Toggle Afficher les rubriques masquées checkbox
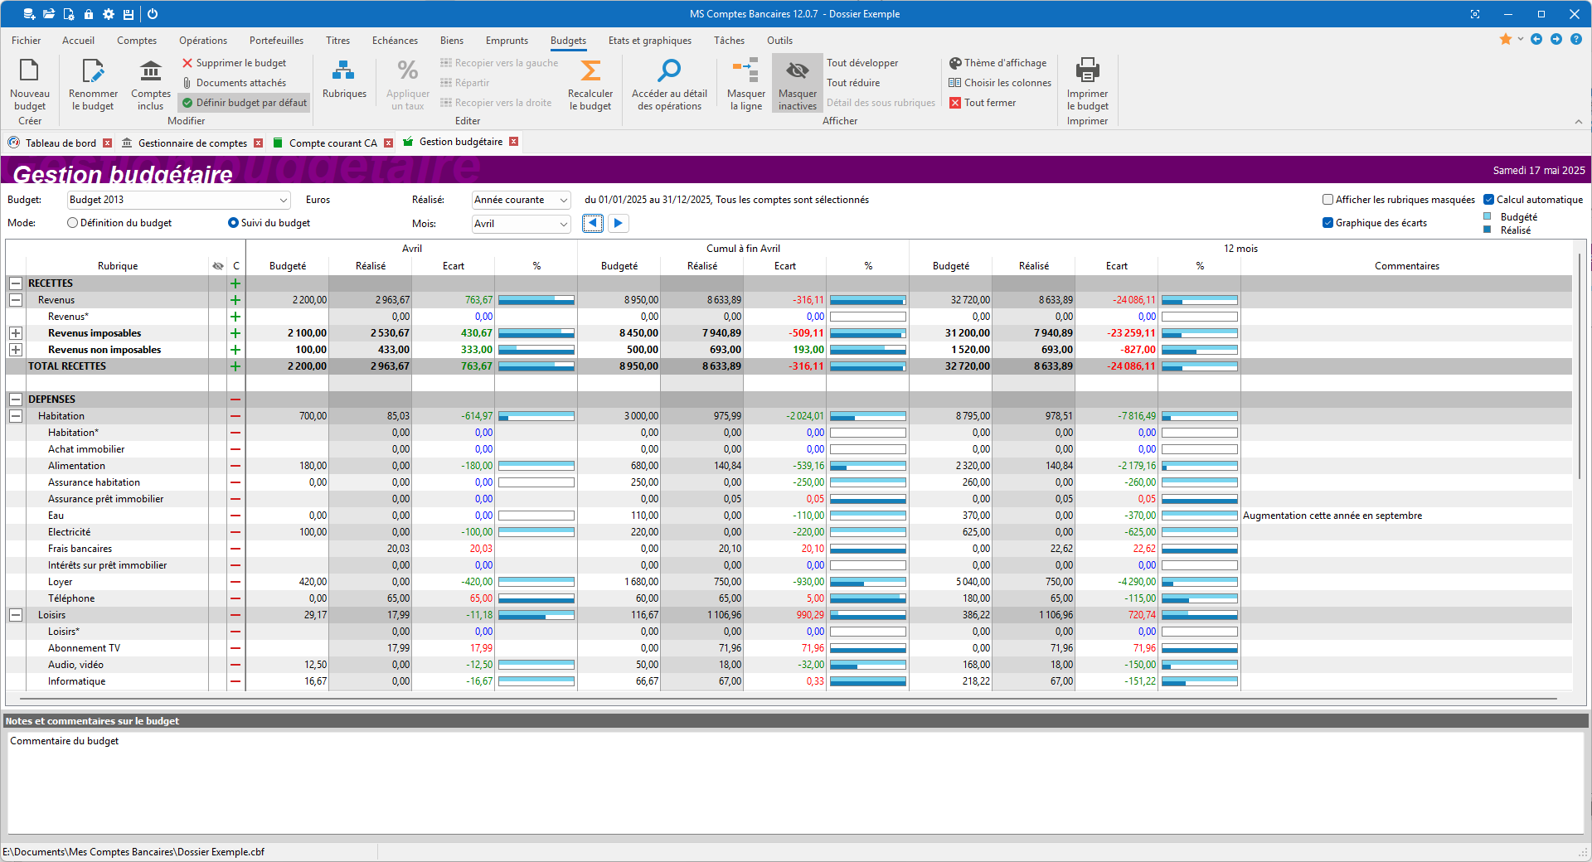 tap(1327, 200)
